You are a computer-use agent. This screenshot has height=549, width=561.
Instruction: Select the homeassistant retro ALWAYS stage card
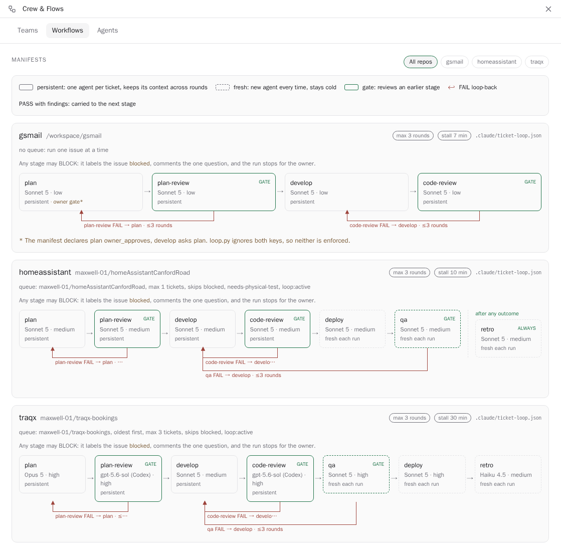pyautogui.click(x=508, y=338)
